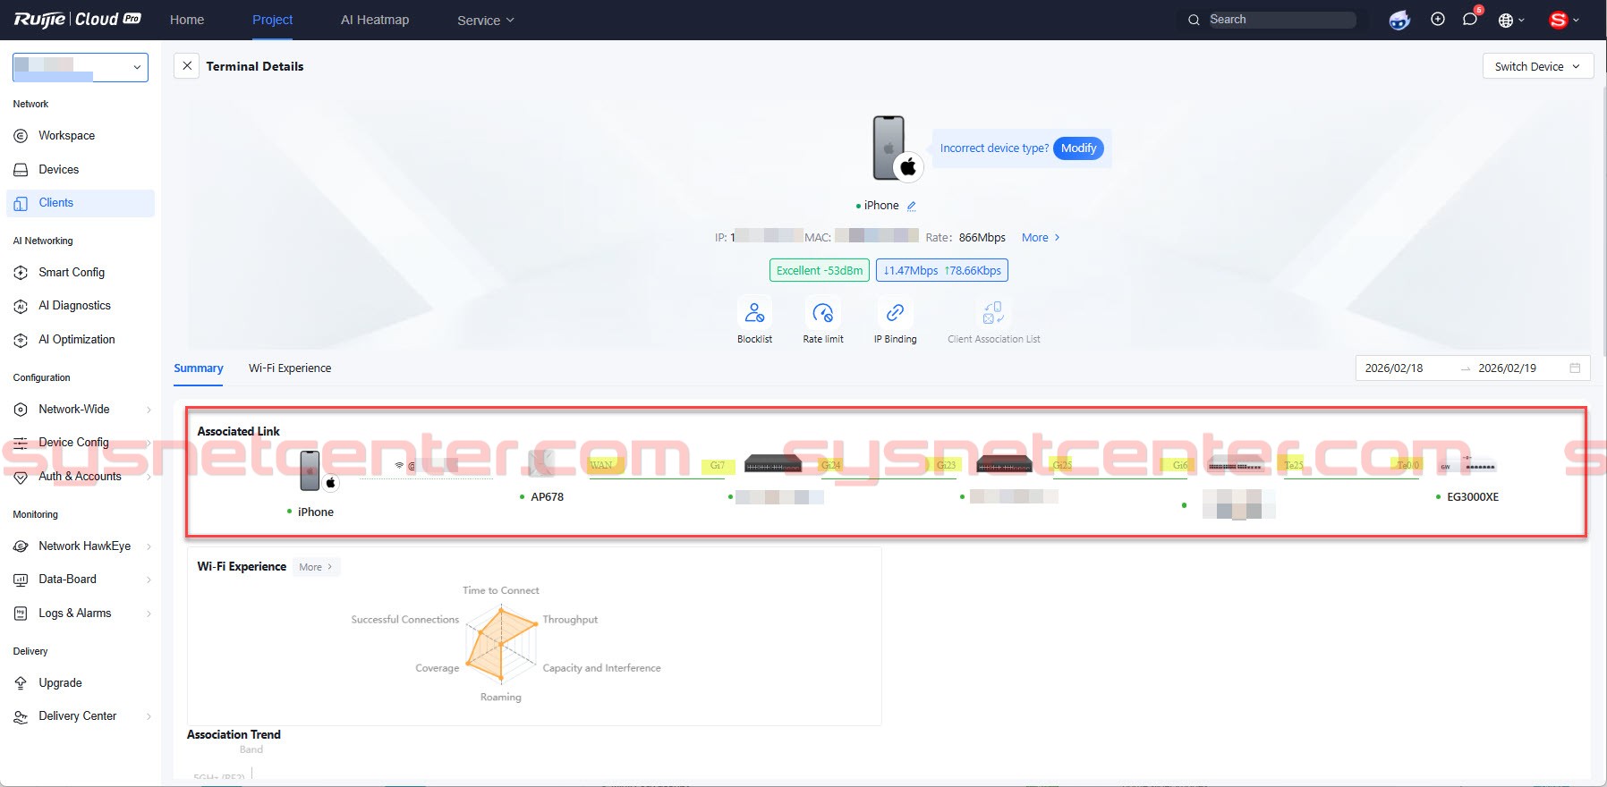Edit the iPhone name with pencil icon
Screen dimensions: 1607x787
[x=912, y=206]
